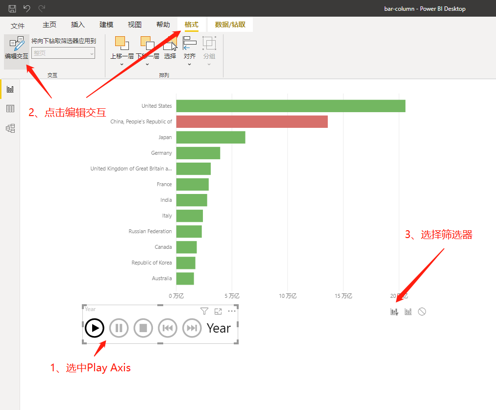Viewport: 496px width, 410px height.
Task: Open the Model relationships view icon
Action: click(10, 128)
